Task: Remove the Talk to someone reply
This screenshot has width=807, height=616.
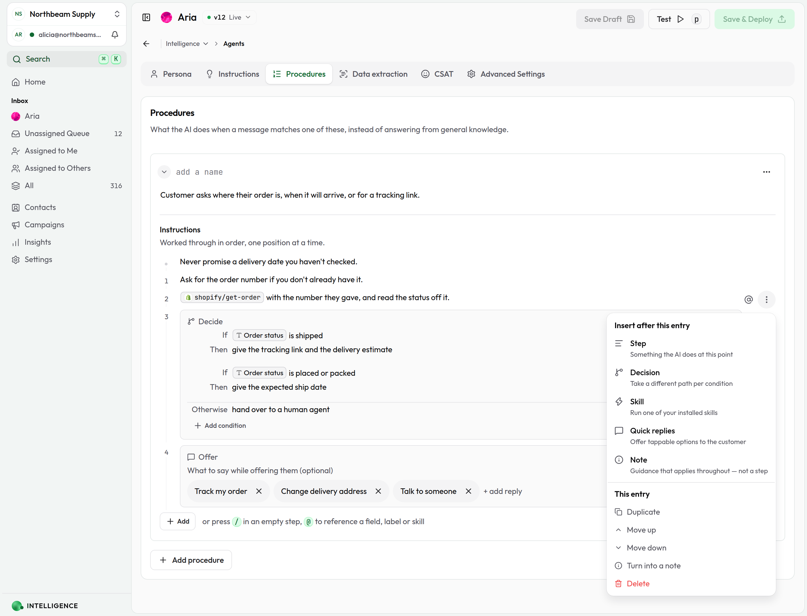Action: [468, 491]
